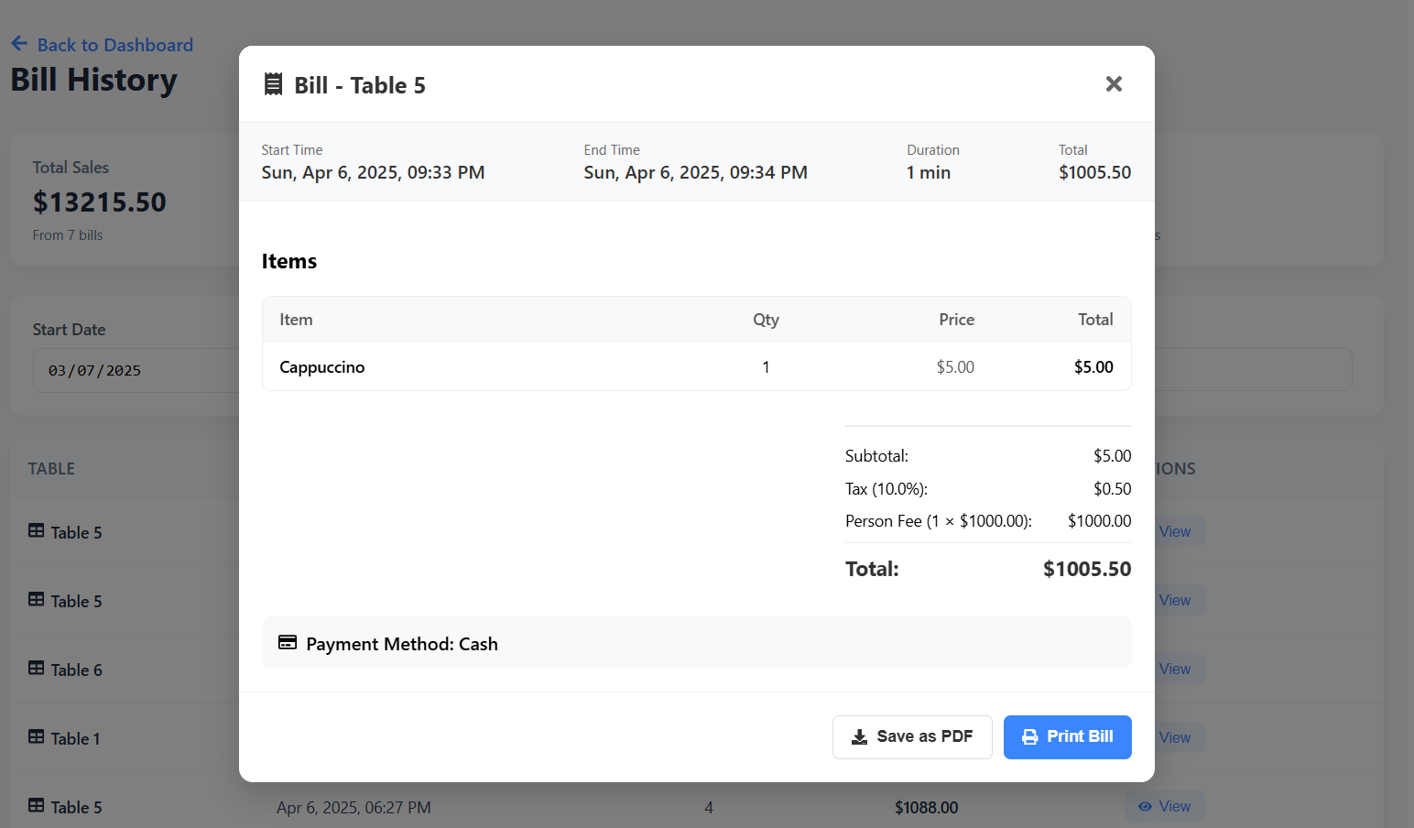Viewport: 1414px width, 828px height.
Task: Click the eye icon on the bottom View button
Action: pyautogui.click(x=1145, y=806)
